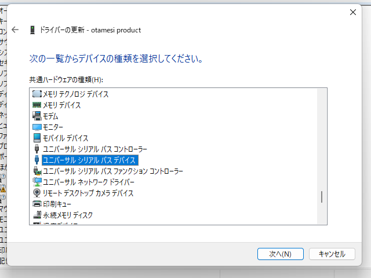
Task: Choose モバイル デバイス from the list
Action: pyautogui.click(x=66, y=138)
